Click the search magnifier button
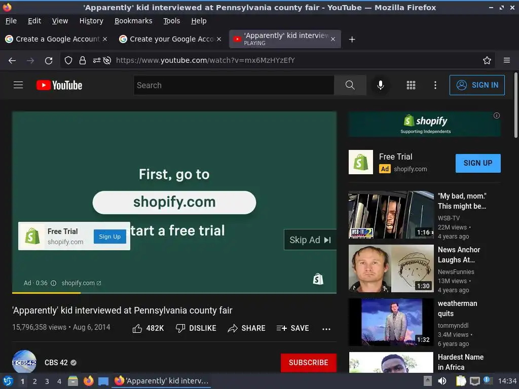 pyautogui.click(x=350, y=85)
